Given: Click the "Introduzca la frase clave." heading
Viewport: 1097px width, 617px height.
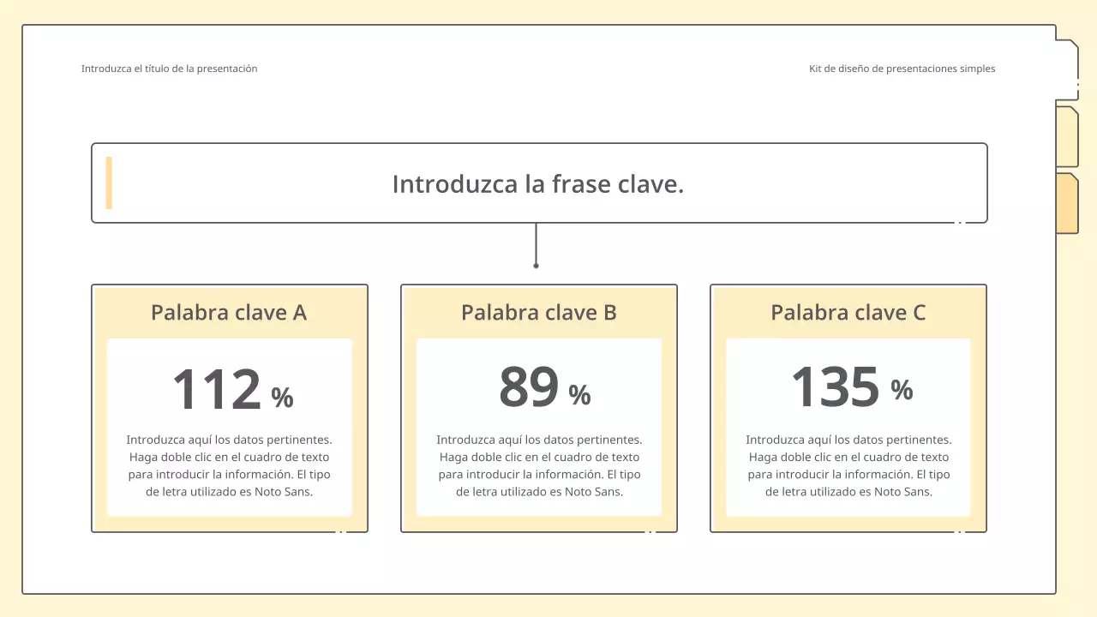Looking at the screenshot, I should [538, 184].
